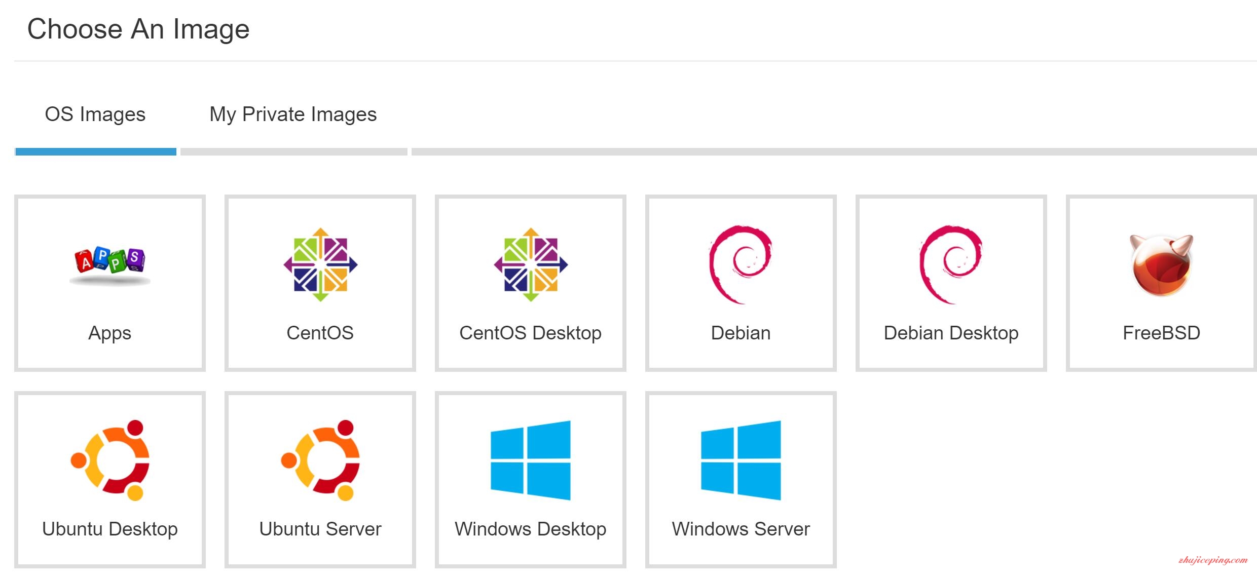
Task: Click the "Windows Server" label
Action: click(x=741, y=529)
